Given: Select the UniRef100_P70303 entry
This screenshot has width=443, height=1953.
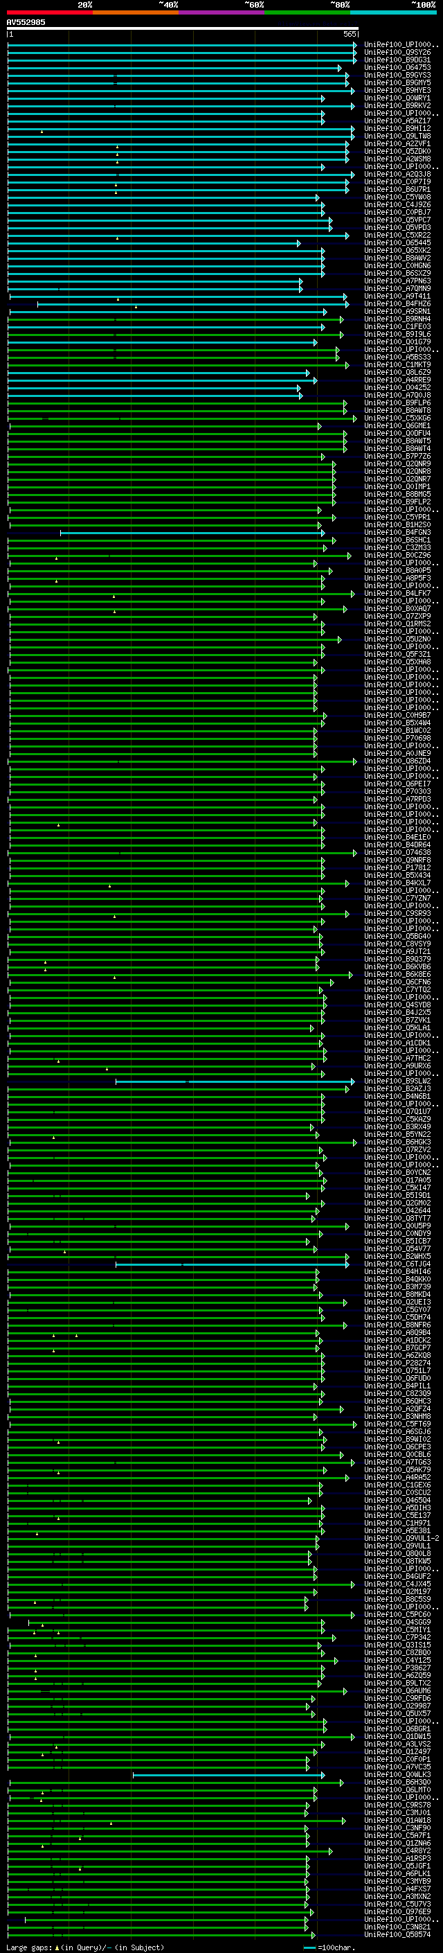Looking at the screenshot, I should tap(397, 791).
